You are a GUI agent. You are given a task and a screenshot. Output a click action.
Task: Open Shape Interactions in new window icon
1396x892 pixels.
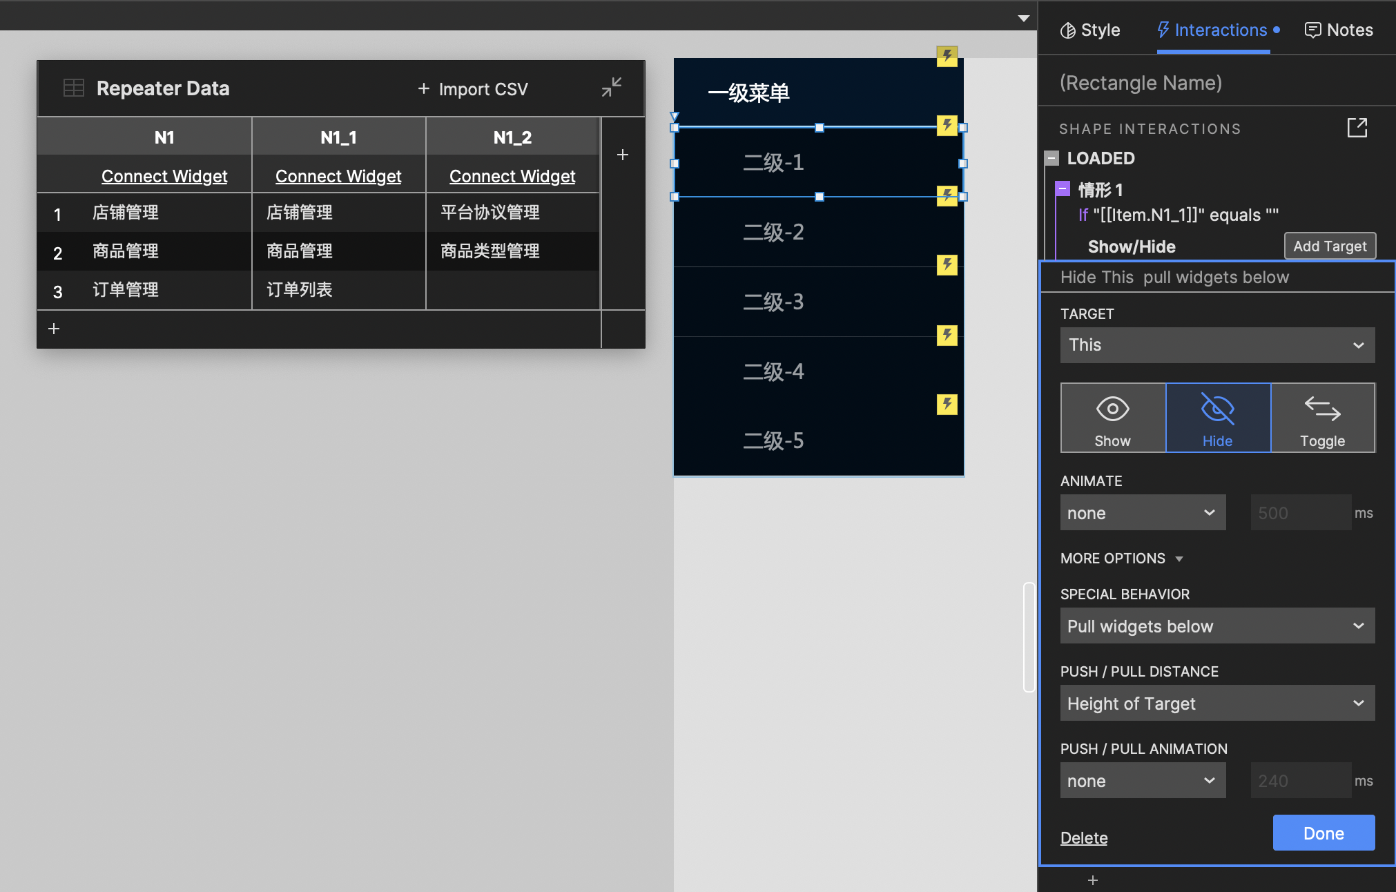click(x=1357, y=127)
